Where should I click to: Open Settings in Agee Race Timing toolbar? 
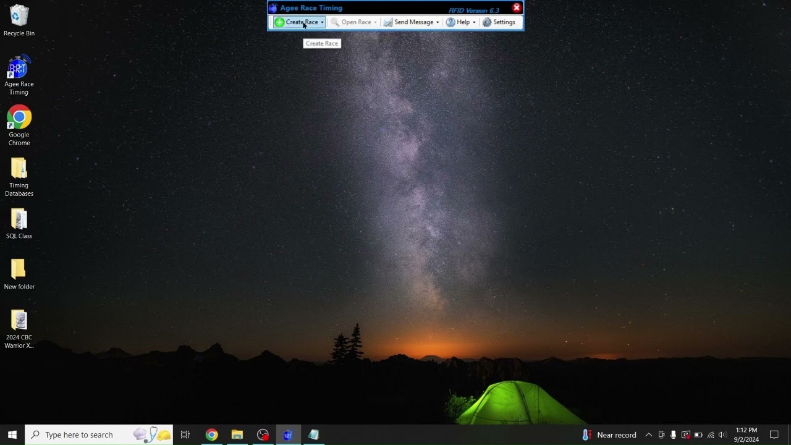point(499,22)
